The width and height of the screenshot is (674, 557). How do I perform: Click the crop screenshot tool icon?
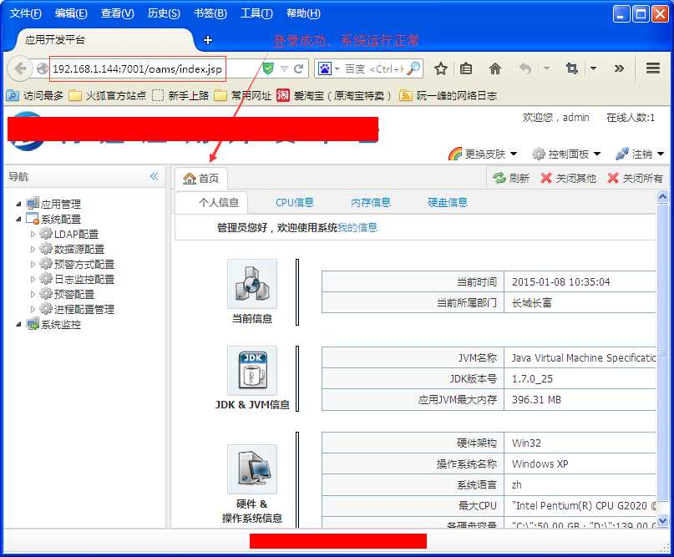pos(572,68)
